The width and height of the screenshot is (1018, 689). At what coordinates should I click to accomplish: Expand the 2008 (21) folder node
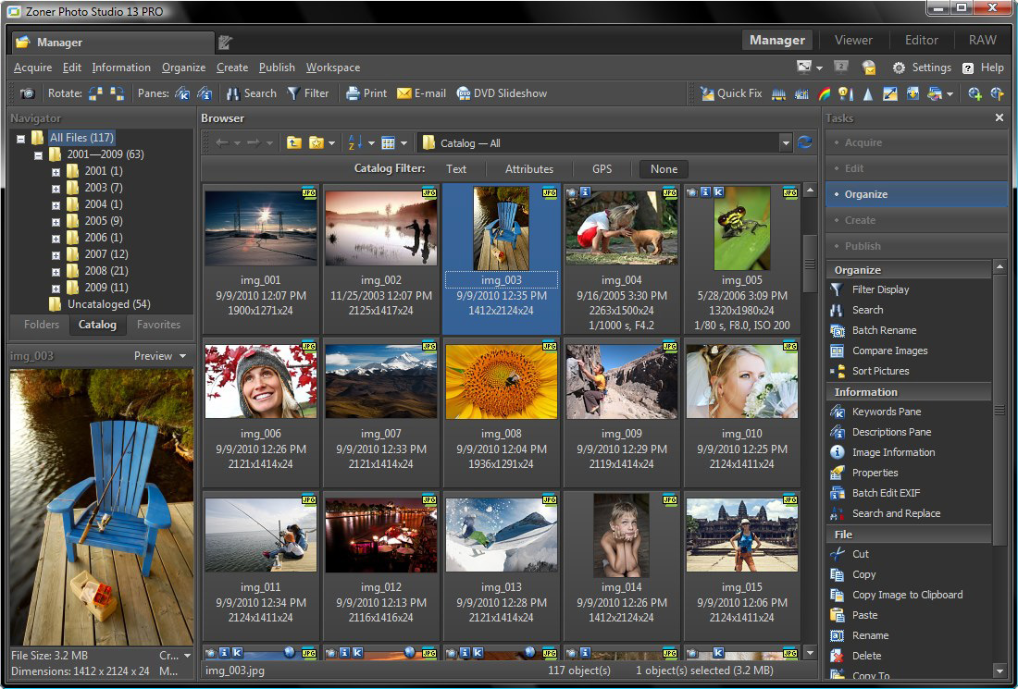point(56,271)
